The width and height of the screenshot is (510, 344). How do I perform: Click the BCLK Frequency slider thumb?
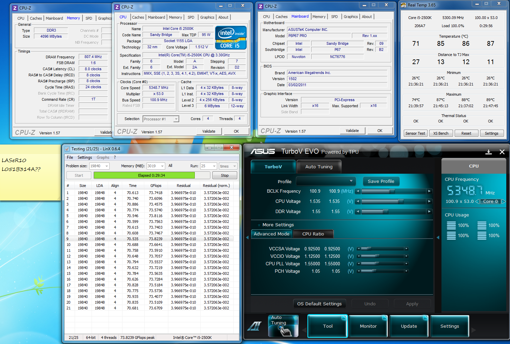[x=392, y=191]
